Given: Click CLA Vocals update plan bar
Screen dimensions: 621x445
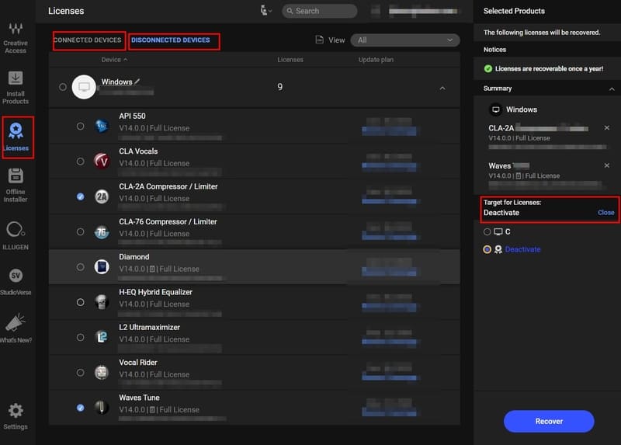Looking at the screenshot, I should (389, 166).
